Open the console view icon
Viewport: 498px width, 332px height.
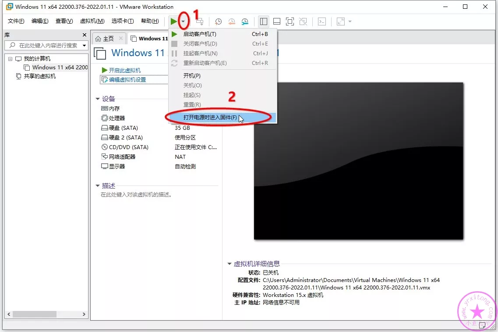click(x=321, y=21)
